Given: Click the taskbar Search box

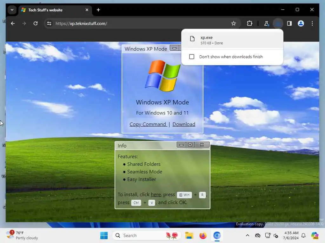Looking at the screenshot, I should coord(147,235).
